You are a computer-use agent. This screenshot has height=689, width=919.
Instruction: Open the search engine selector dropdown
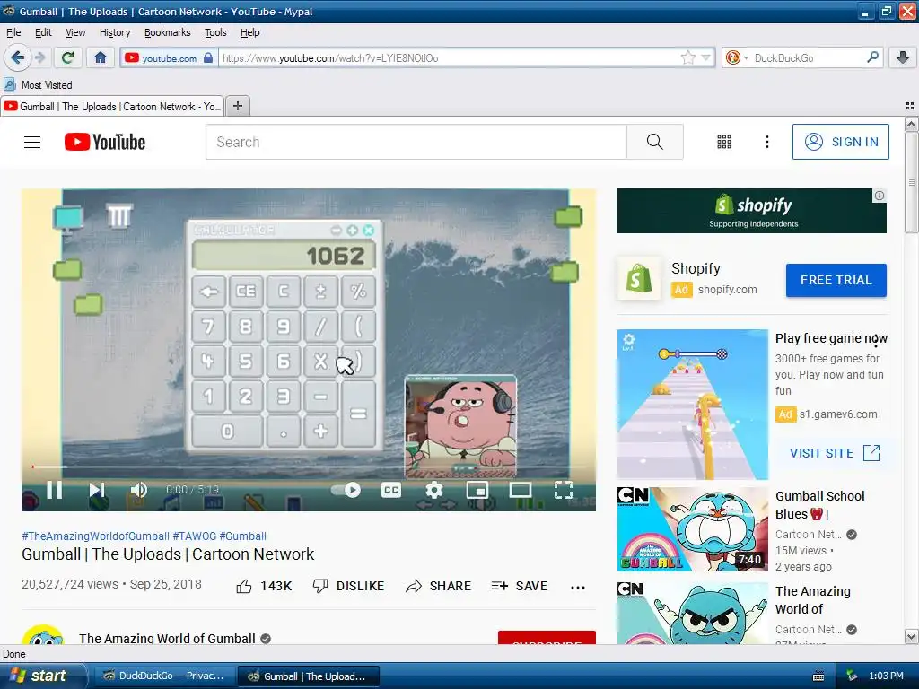(738, 57)
